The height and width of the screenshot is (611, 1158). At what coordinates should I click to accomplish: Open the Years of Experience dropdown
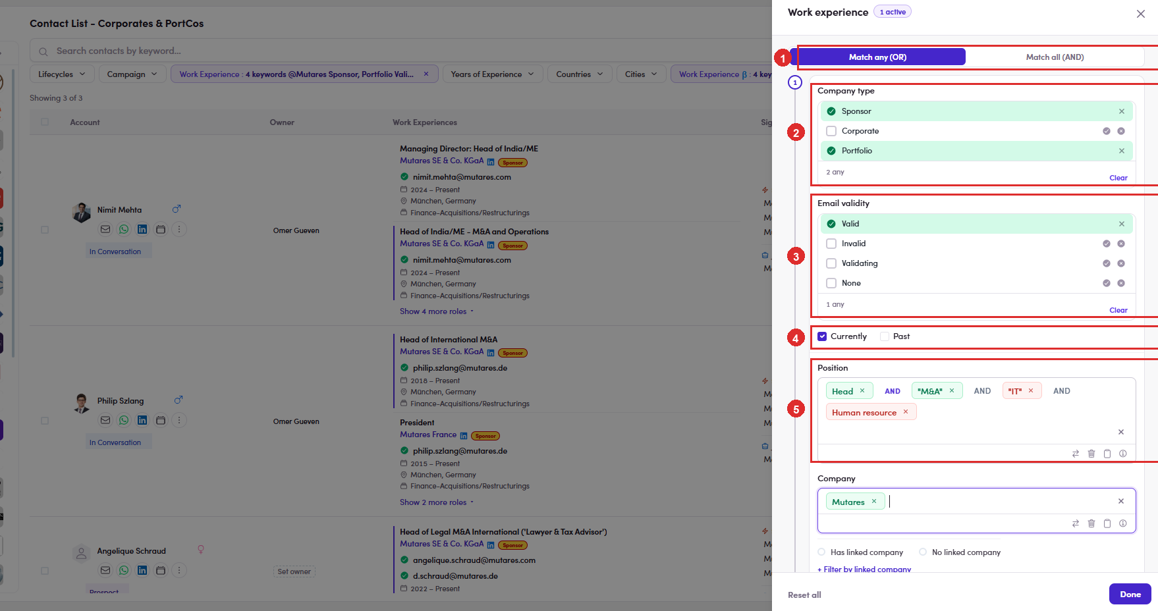tap(492, 74)
